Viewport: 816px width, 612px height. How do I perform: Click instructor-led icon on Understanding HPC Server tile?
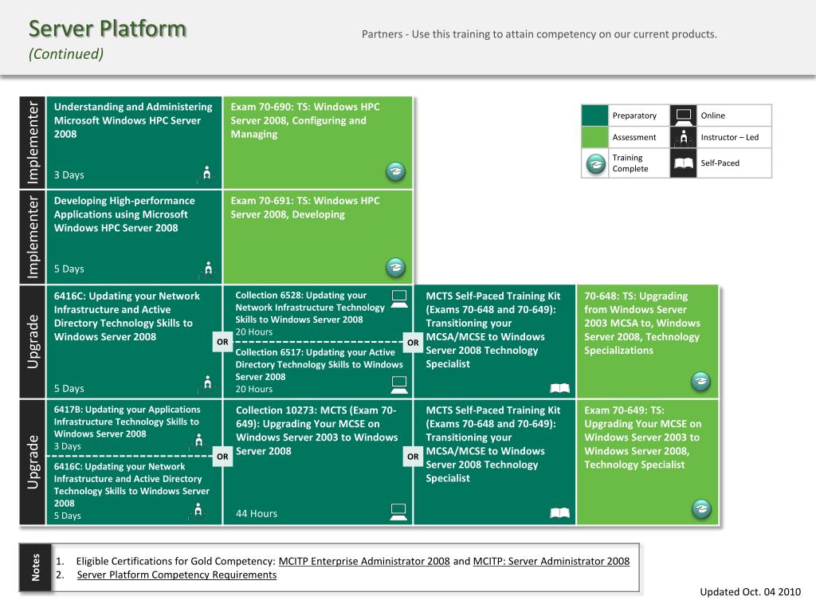pyautogui.click(x=206, y=173)
